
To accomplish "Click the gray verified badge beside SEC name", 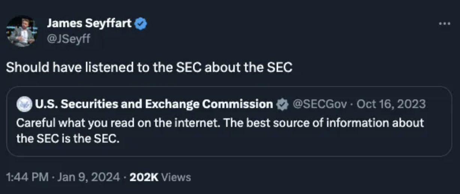I will [x=281, y=104].
